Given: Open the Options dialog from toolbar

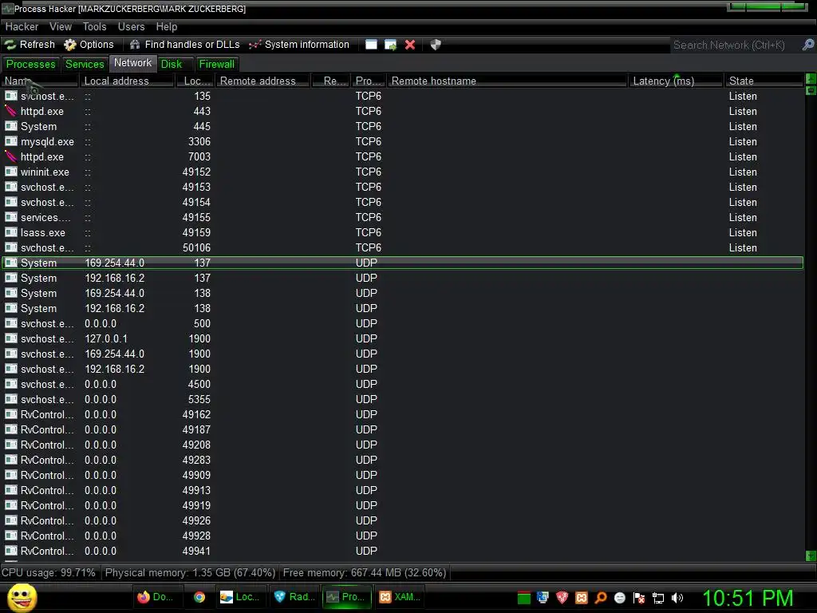Looking at the screenshot, I should click(89, 45).
